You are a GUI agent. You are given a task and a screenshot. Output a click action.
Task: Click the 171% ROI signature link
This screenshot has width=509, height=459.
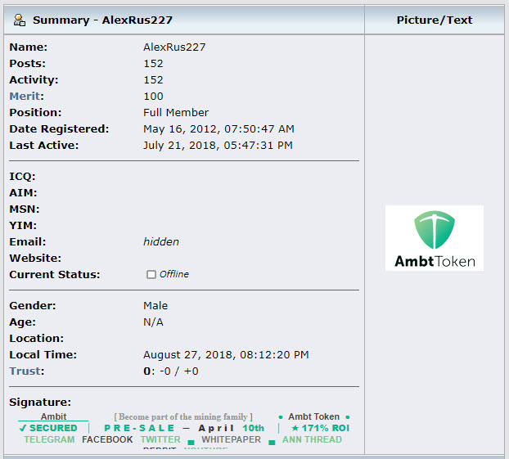tap(321, 428)
